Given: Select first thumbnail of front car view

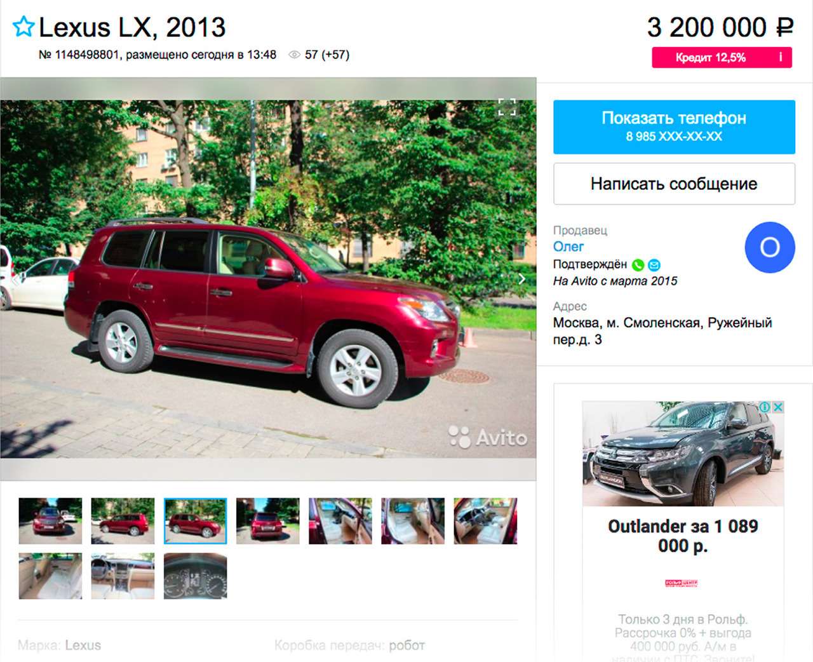Looking at the screenshot, I should (x=50, y=521).
